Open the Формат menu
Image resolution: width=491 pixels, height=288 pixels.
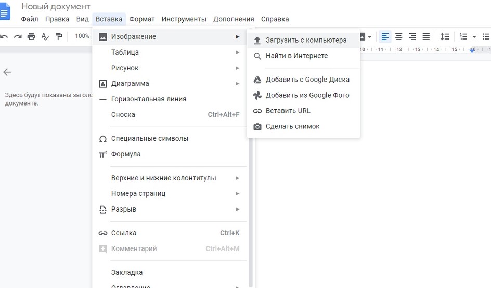pyautogui.click(x=142, y=19)
